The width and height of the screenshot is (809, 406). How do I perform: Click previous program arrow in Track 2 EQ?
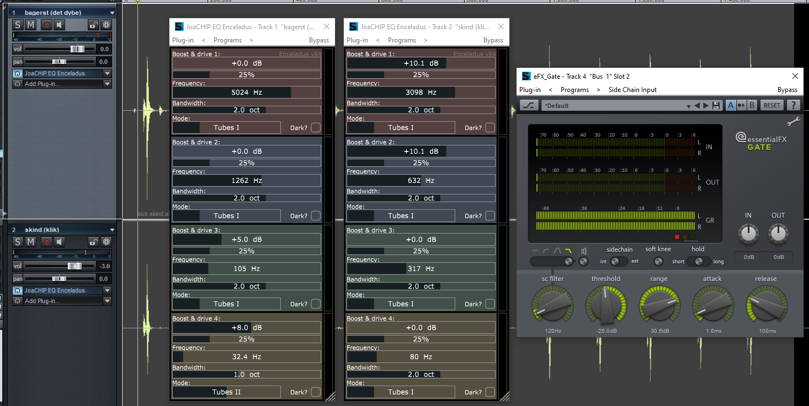pyautogui.click(x=378, y=40)
